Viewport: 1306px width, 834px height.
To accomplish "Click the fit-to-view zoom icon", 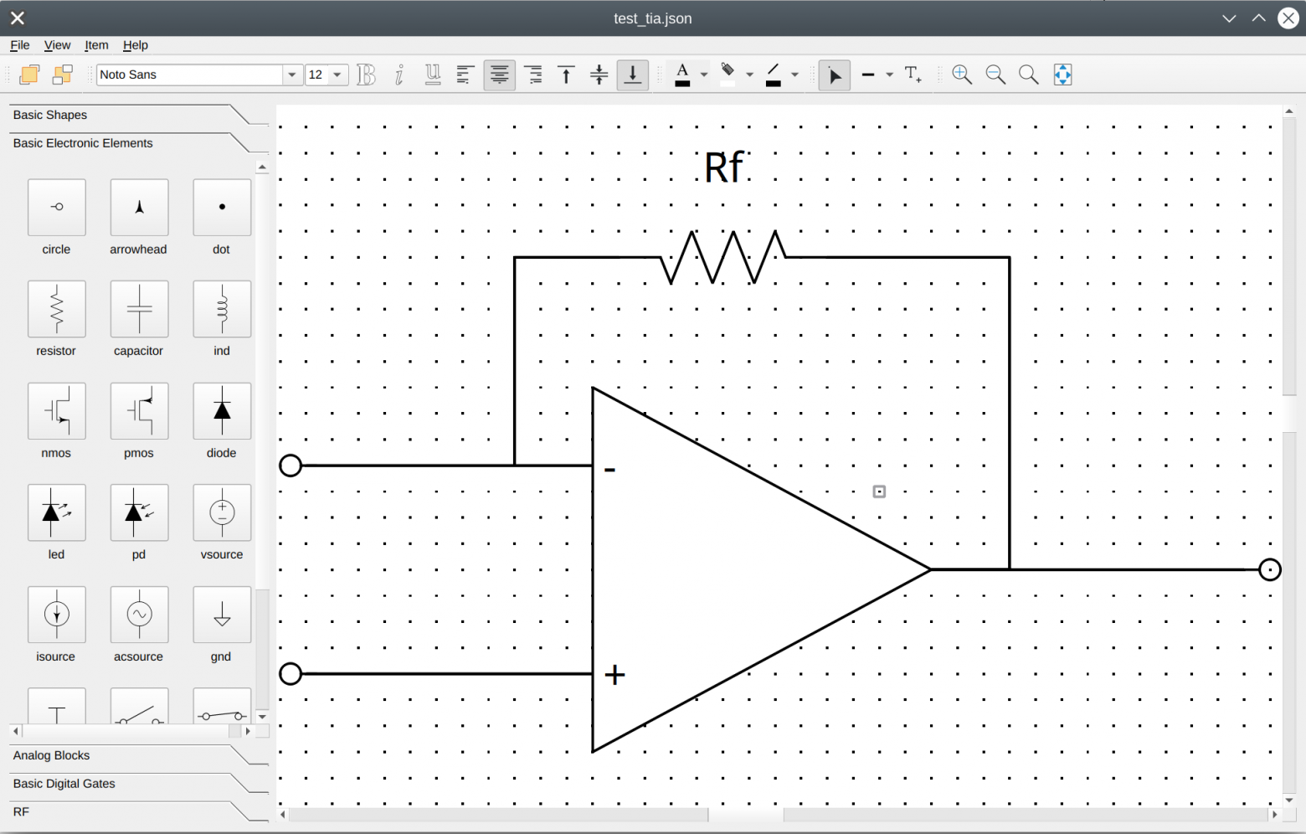I will click(x=1062, y=75).
